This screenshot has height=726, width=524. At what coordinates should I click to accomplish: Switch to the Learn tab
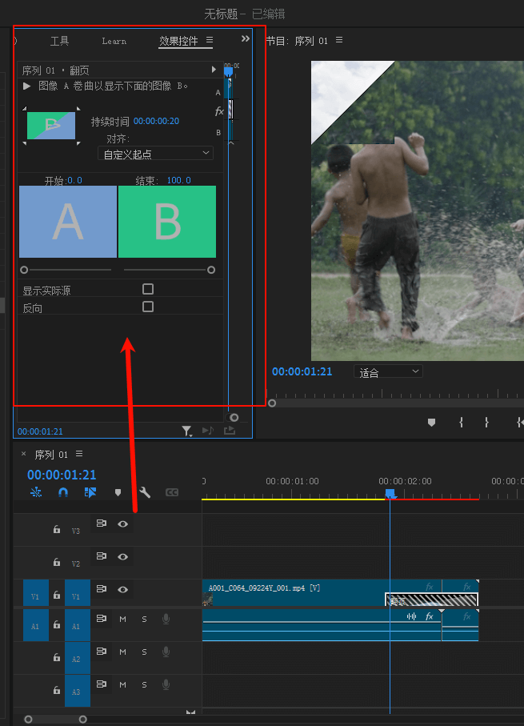(x=114, y=41)
